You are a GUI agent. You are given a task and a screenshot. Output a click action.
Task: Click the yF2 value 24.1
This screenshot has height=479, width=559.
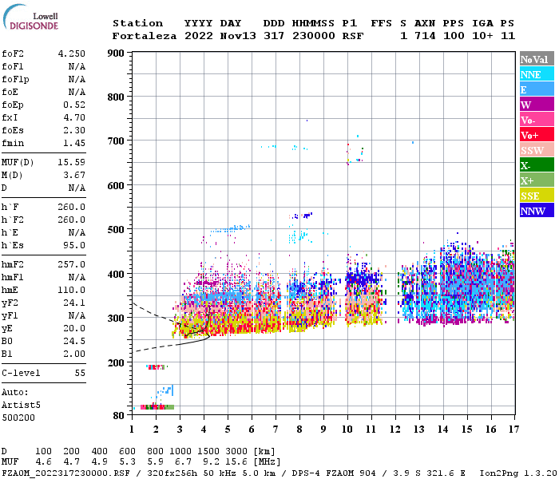74,303
